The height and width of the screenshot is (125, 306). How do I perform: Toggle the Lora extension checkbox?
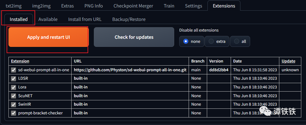click(x=13, y=87)
